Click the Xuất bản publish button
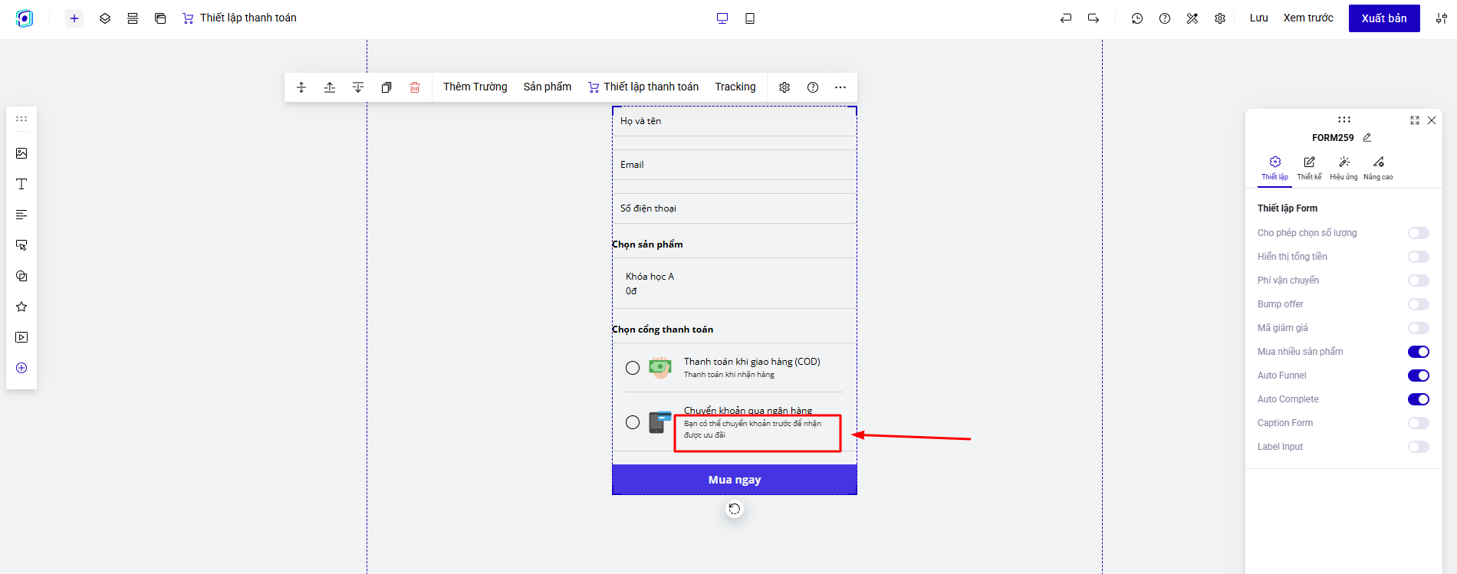Screen dimensions: 1457x574 (x=1383, y=18)
